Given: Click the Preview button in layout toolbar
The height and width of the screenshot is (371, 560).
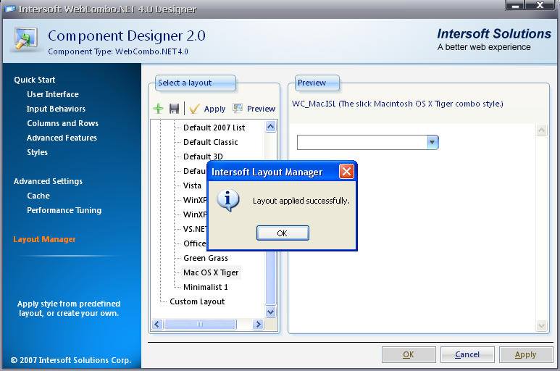Looking at the screenshot, I should 254,109.
